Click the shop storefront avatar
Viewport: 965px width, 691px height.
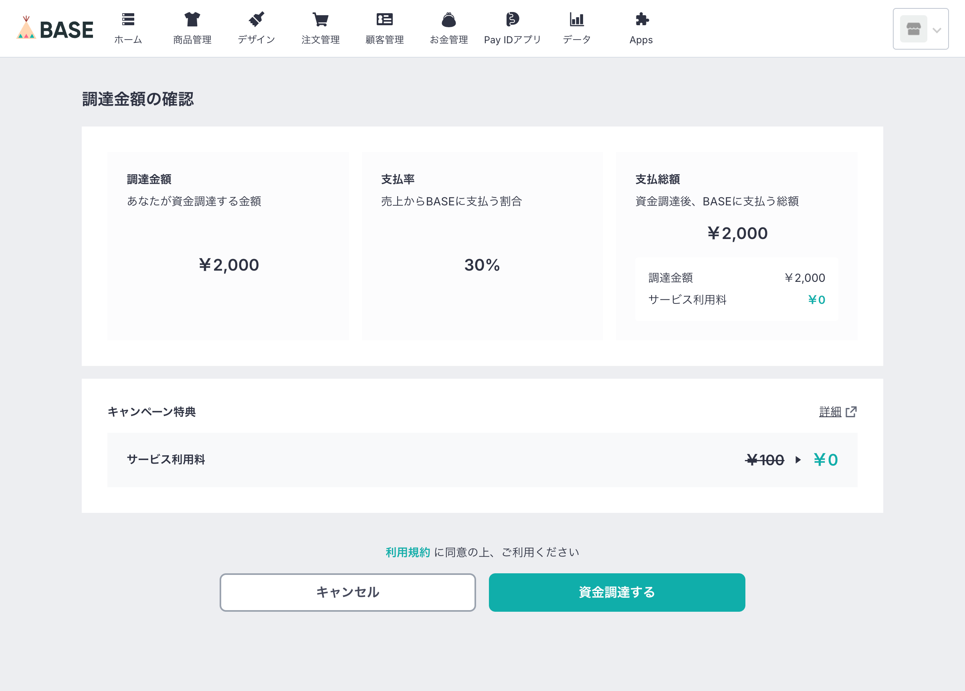913,29
